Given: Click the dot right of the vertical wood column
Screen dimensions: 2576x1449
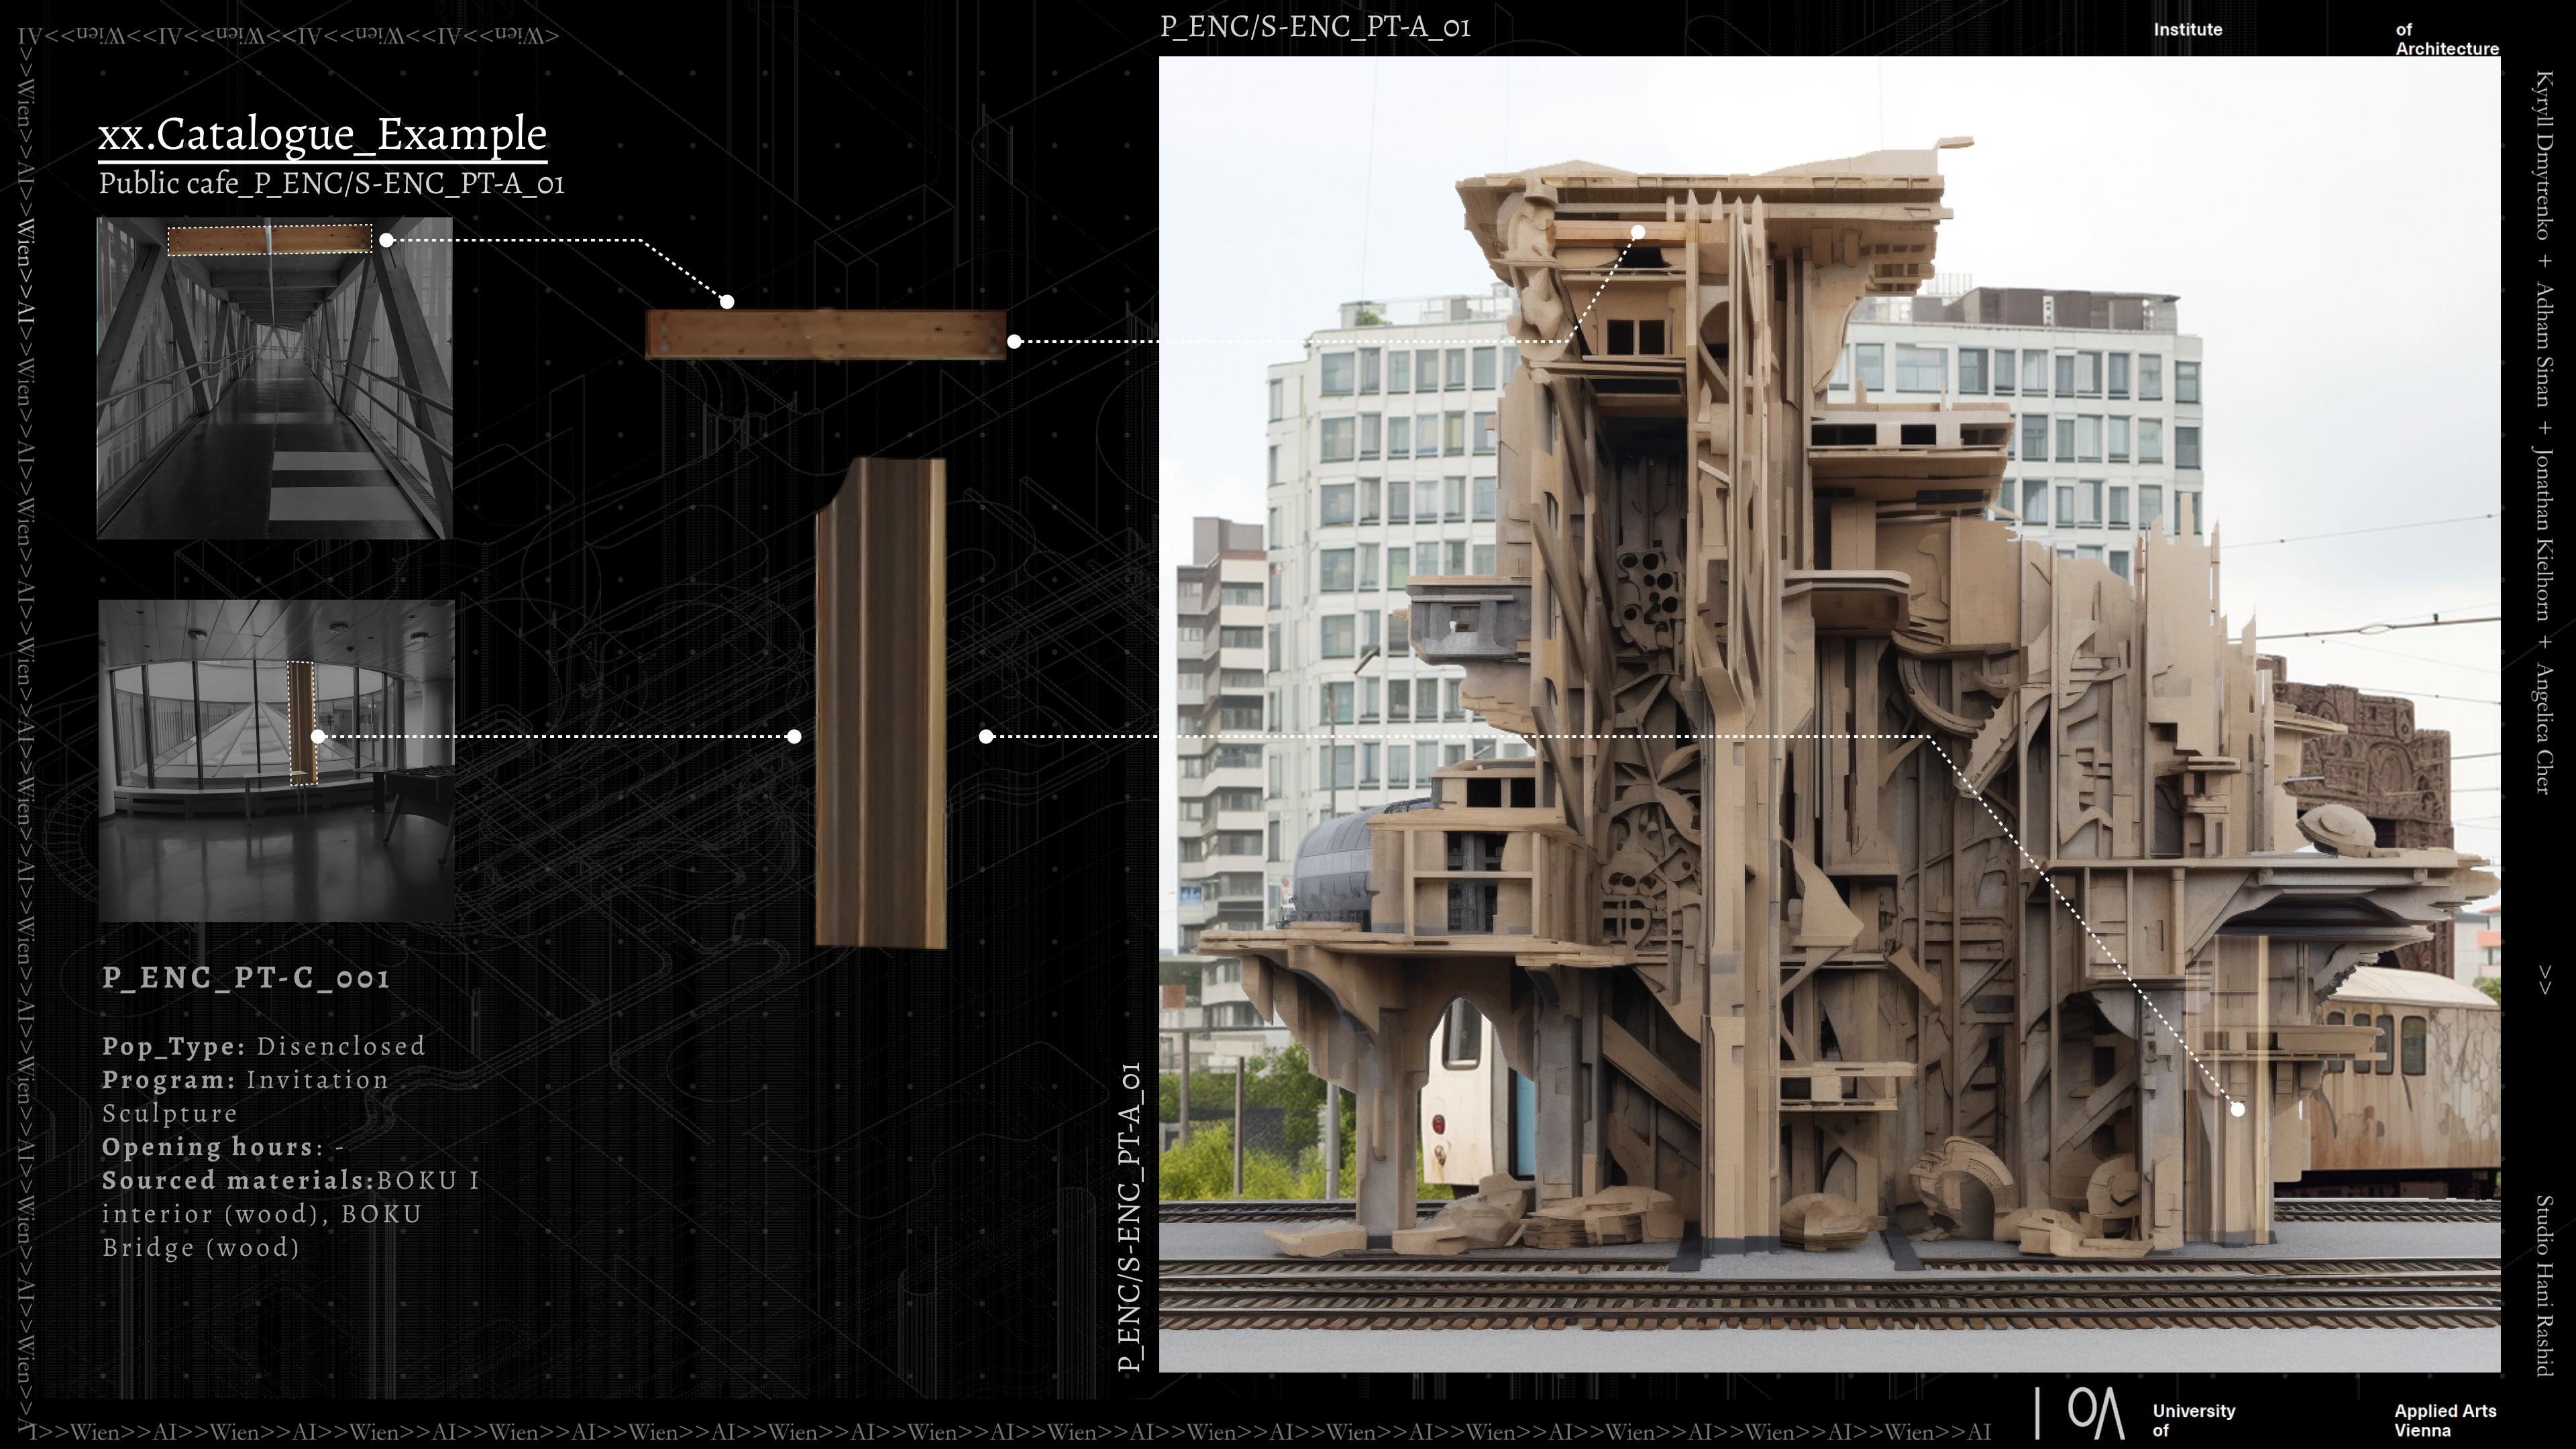Looking at the screenshot, I should pyautogui.click(x=986, y=737).
